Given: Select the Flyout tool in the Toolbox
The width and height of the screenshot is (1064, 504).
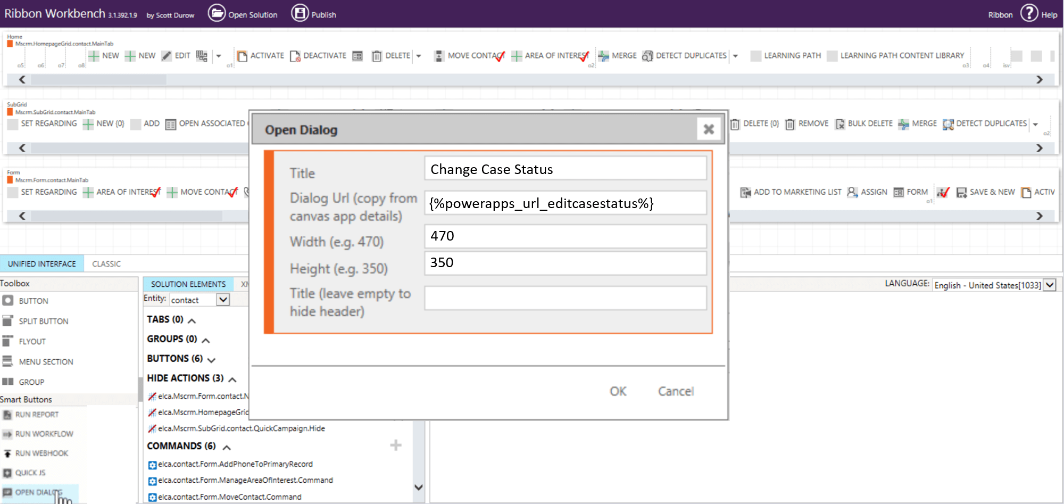Looking at the screenshot, I should tap(31, 341).
